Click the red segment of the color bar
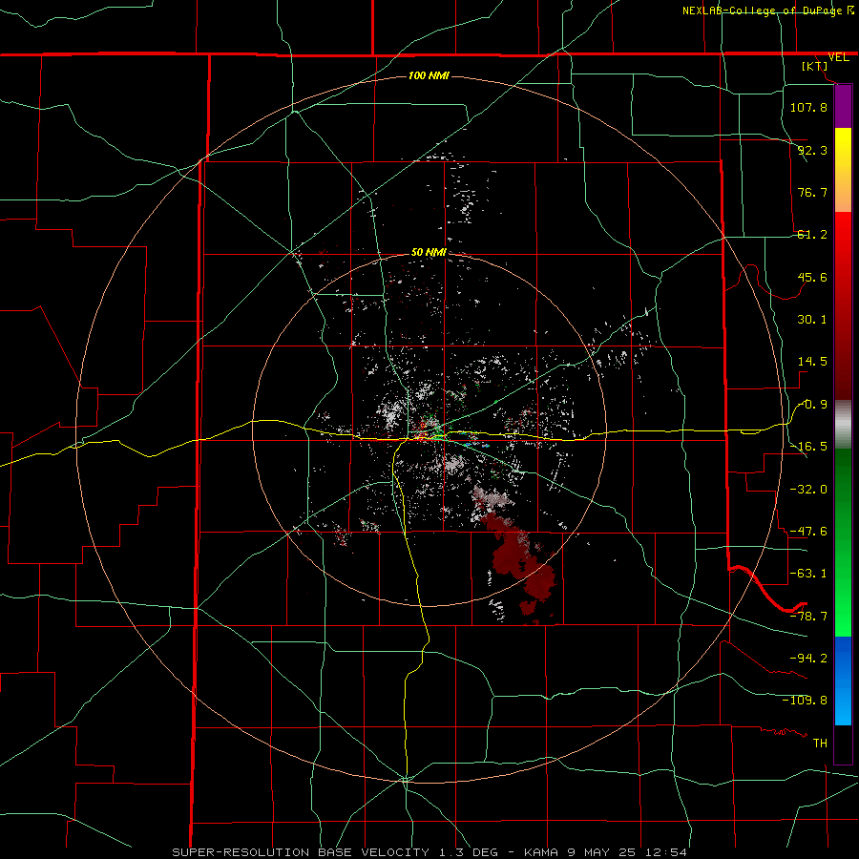Screen dimensions: 859x859 pyautogui.click(x=843, y=305)
